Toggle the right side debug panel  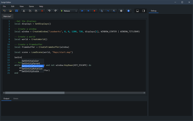[x=144, y=11]
